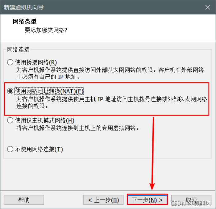The height and width of the screenshot is (209, 216).
Task: Click the 网络连接 group box label
Action: pyautogui.click(x=18, y=49)
